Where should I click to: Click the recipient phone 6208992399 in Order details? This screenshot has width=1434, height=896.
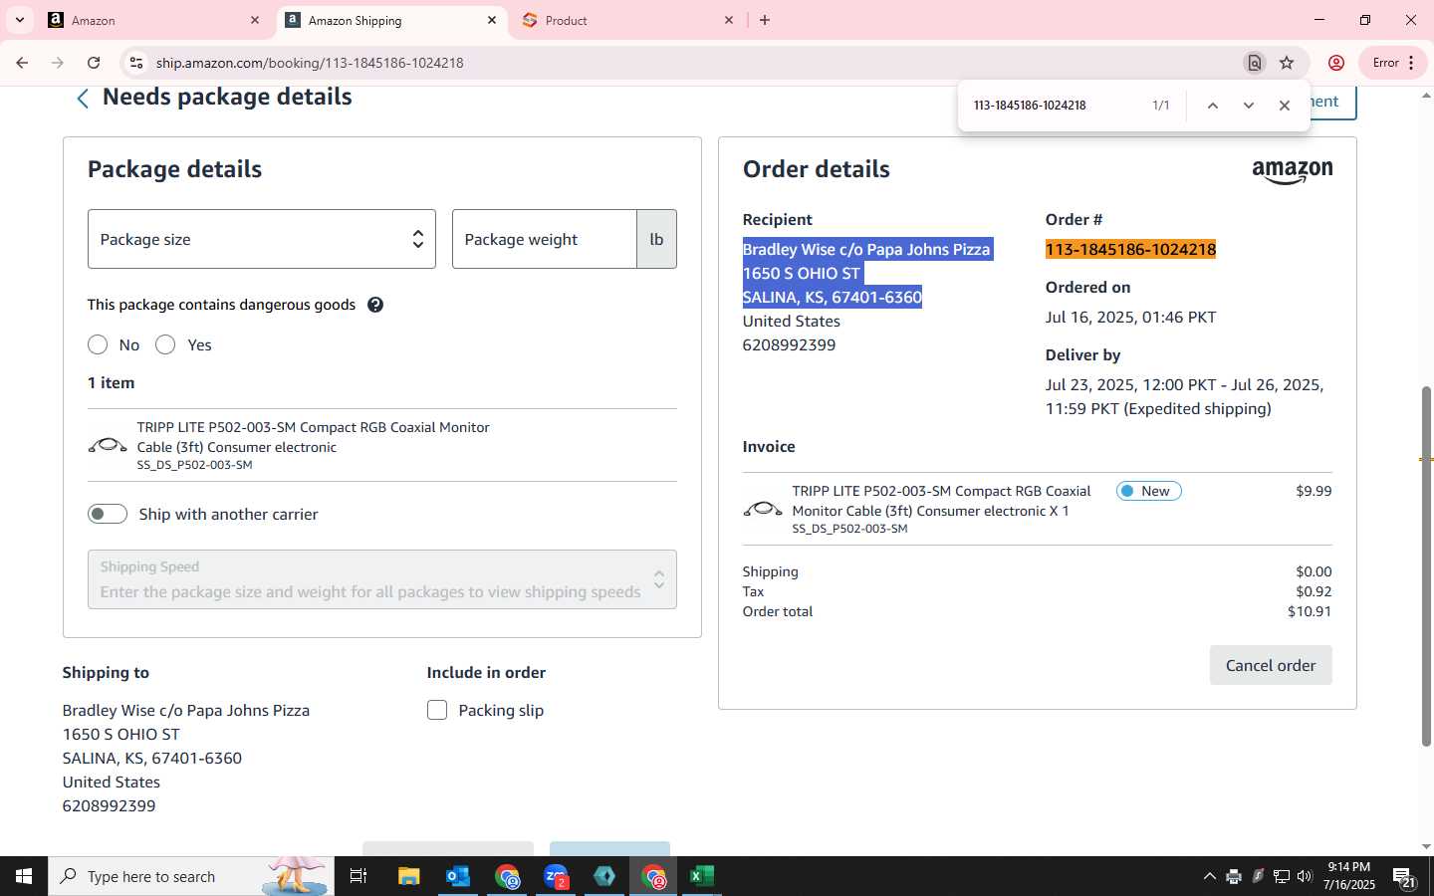pos(789,344)
